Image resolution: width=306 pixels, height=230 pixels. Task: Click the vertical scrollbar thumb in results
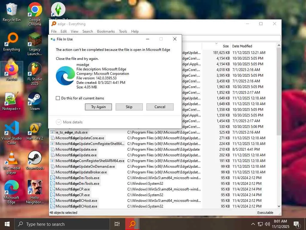(x=279, y=92)
